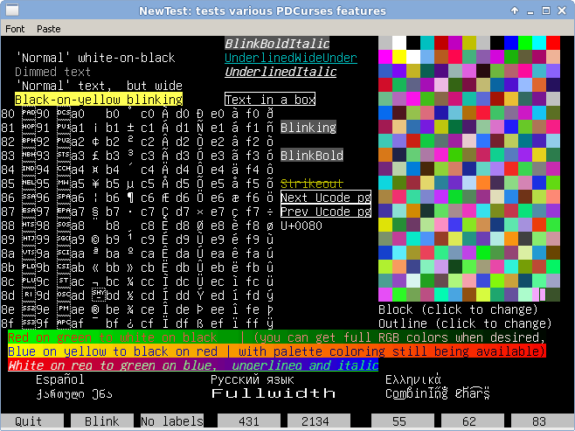Open the Font menu
This screenshot has height=431, width=575.
click(x=15, y=29)
